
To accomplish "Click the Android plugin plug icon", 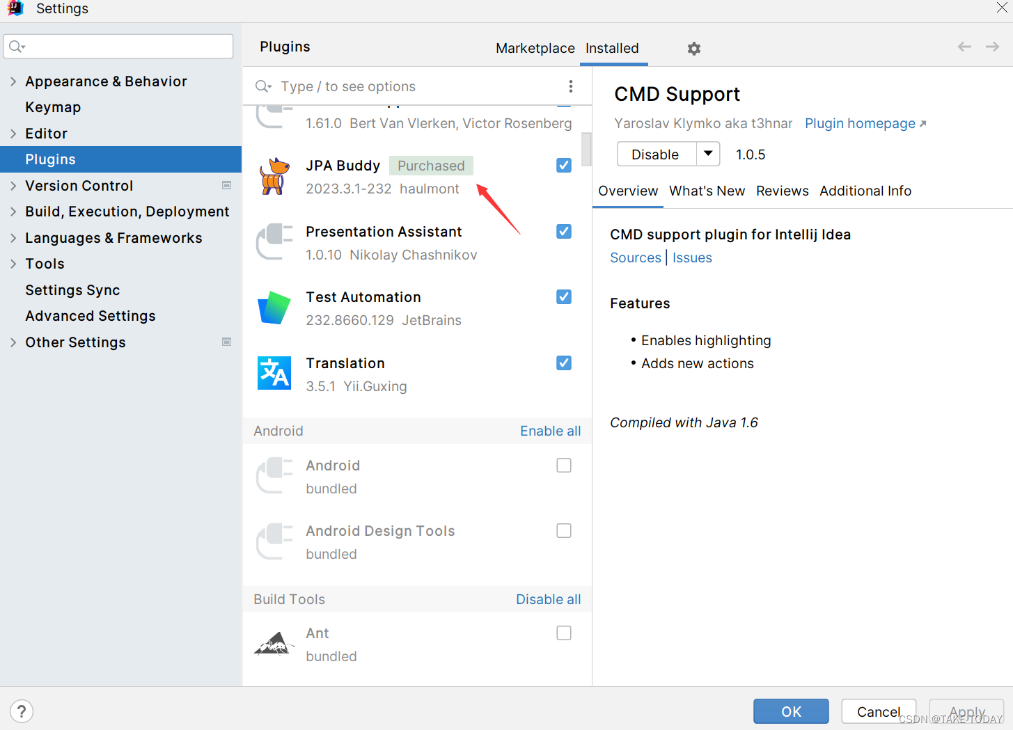I will click(274, 475).
